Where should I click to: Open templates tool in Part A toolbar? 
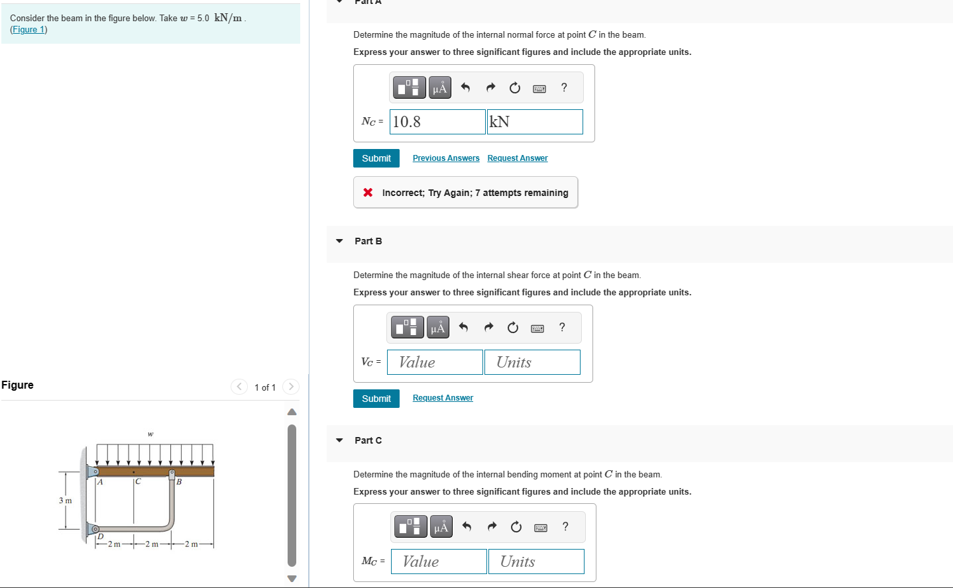pyautogui.click(x=410, y=87)
